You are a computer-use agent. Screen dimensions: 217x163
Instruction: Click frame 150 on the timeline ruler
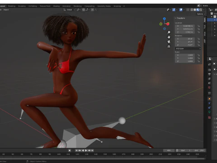(x=105, y=154)
